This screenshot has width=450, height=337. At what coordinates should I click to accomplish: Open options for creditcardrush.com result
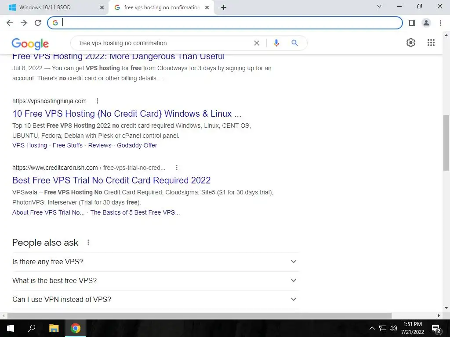pyautogui.click(x=177, y=168)
